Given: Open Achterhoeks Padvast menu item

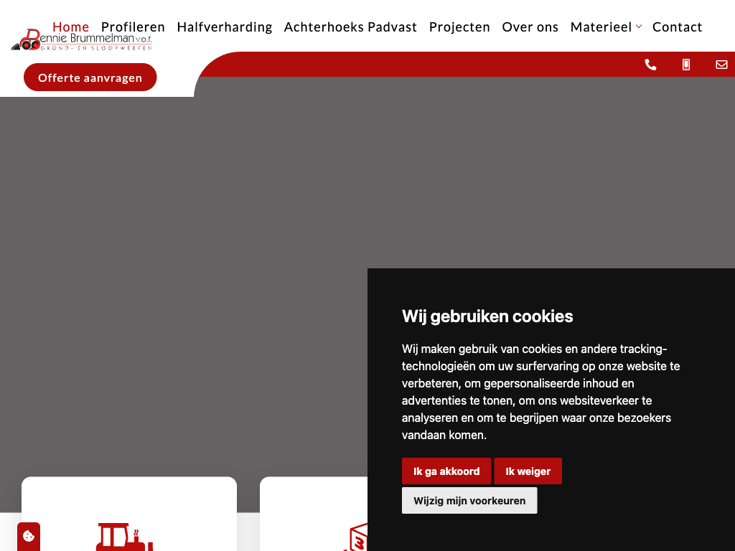Looking at the screenshot, I should pos(350,27).
